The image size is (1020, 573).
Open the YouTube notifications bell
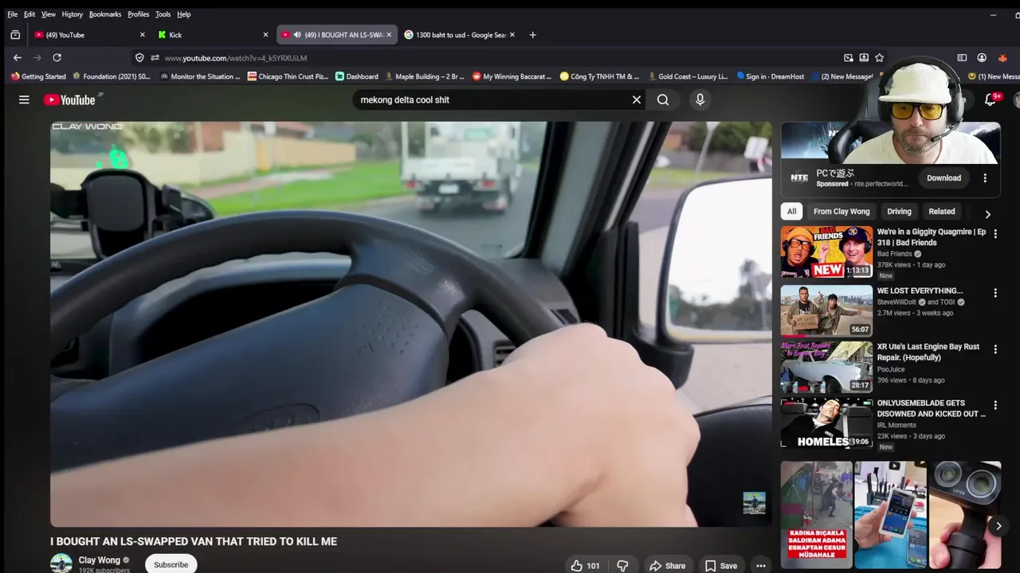coord(991,99)
